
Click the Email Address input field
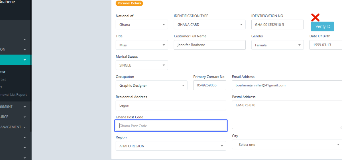287,85
